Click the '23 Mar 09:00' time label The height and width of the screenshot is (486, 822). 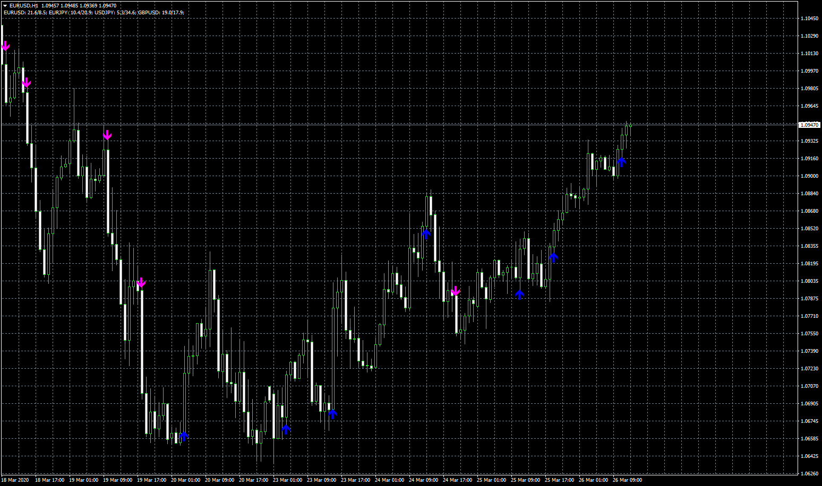[321, 480]
